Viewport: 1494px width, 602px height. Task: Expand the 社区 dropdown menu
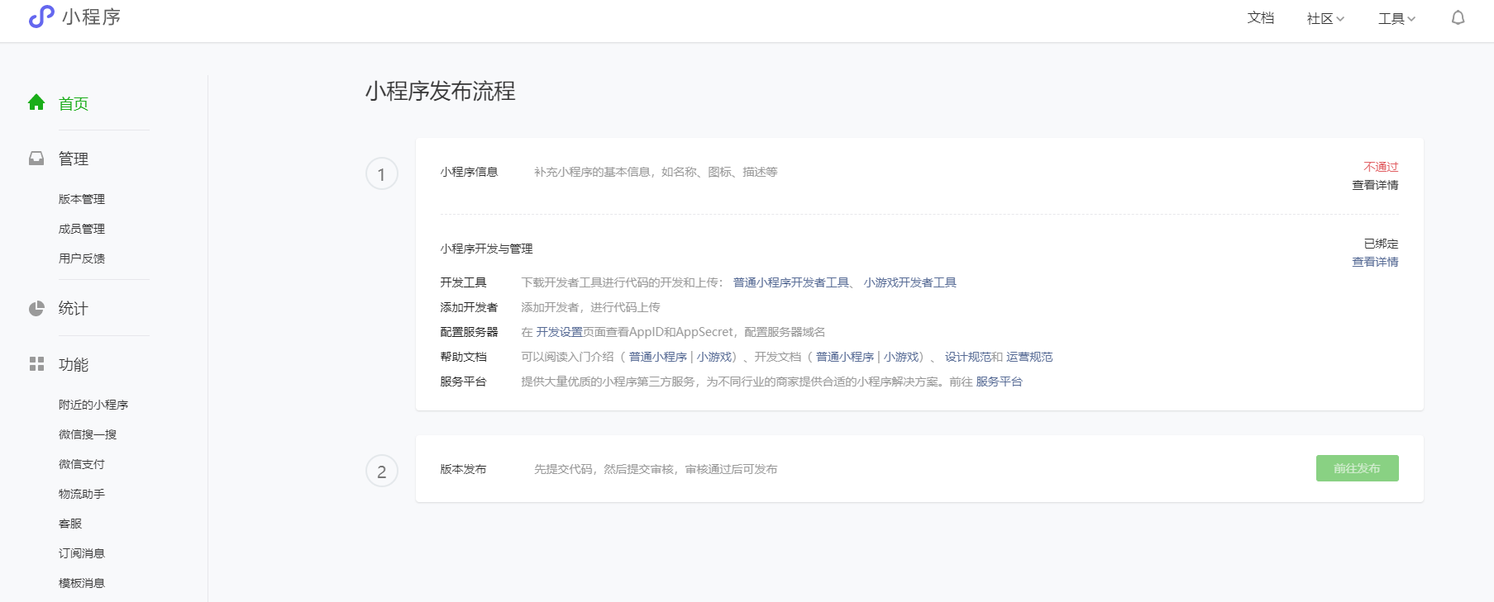(1325, 18)
